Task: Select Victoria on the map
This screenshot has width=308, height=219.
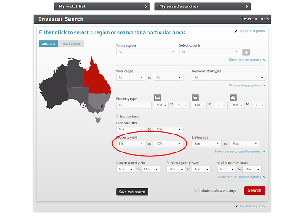Action: click(95, 109)
